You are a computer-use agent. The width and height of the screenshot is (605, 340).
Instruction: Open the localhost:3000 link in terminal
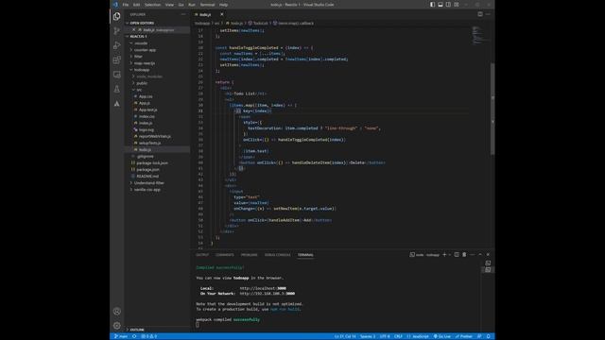[x=263, y=288]
